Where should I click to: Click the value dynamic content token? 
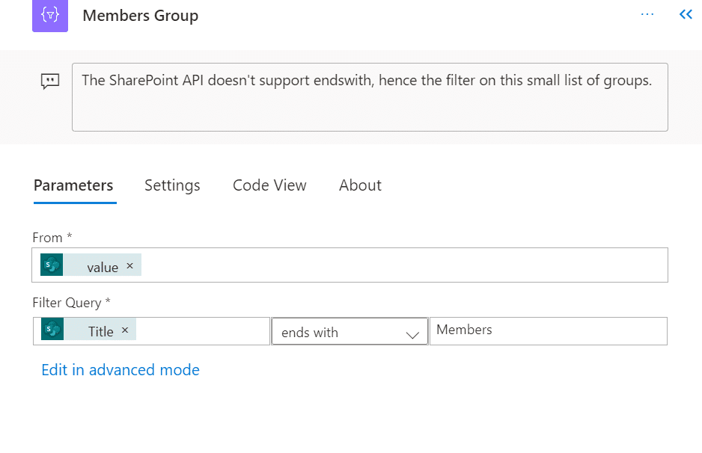[x=91, y=265]
